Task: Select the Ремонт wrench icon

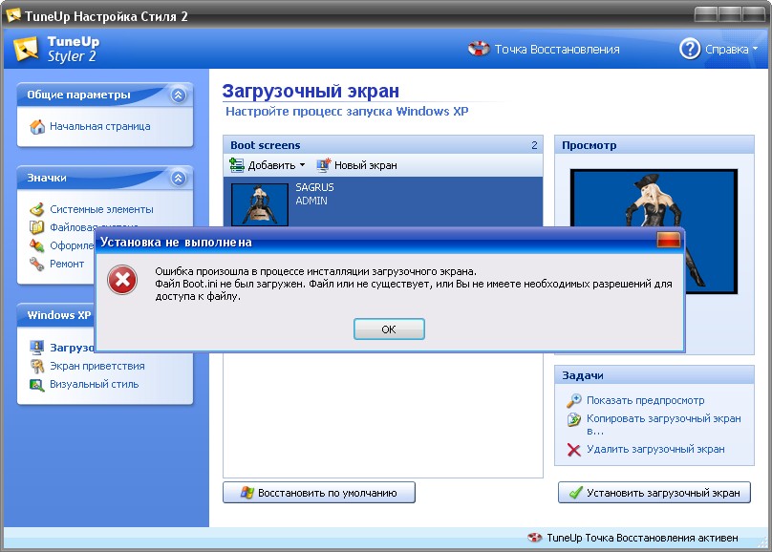Action: point(37,264)
